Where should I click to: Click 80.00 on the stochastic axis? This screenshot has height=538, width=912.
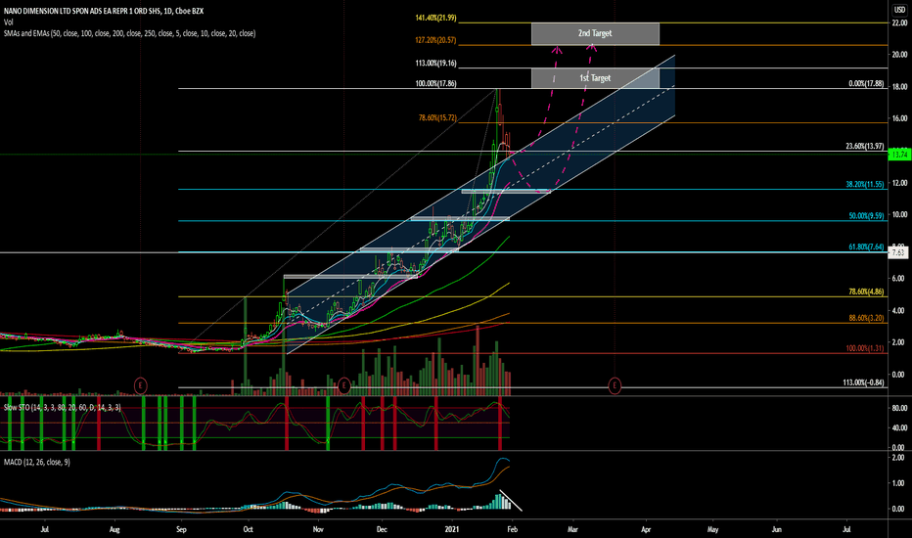899,408
